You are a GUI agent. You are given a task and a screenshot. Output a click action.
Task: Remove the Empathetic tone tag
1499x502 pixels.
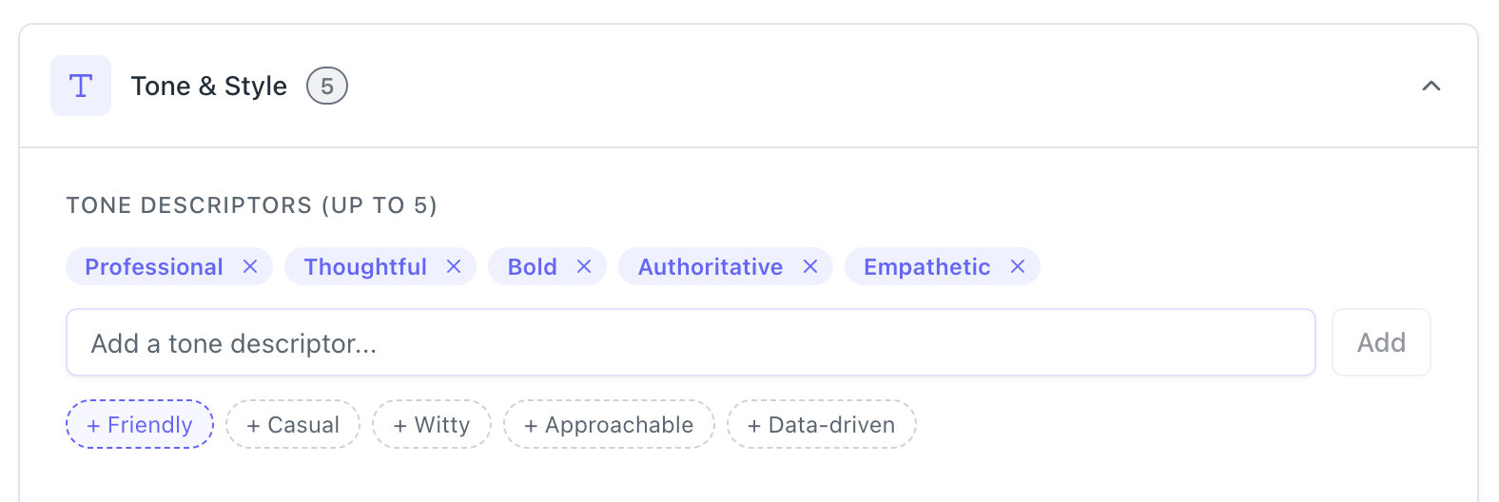click(x=1018, y=267)
